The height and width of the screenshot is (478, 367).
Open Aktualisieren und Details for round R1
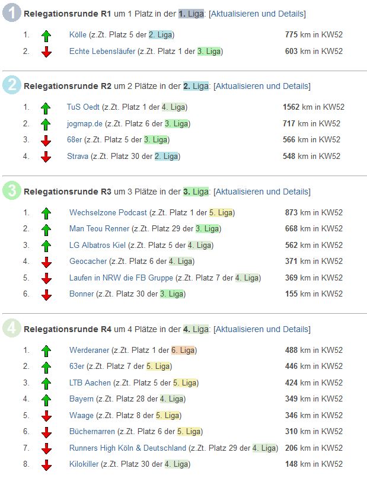pyautogui.click(x=257, y=14)
